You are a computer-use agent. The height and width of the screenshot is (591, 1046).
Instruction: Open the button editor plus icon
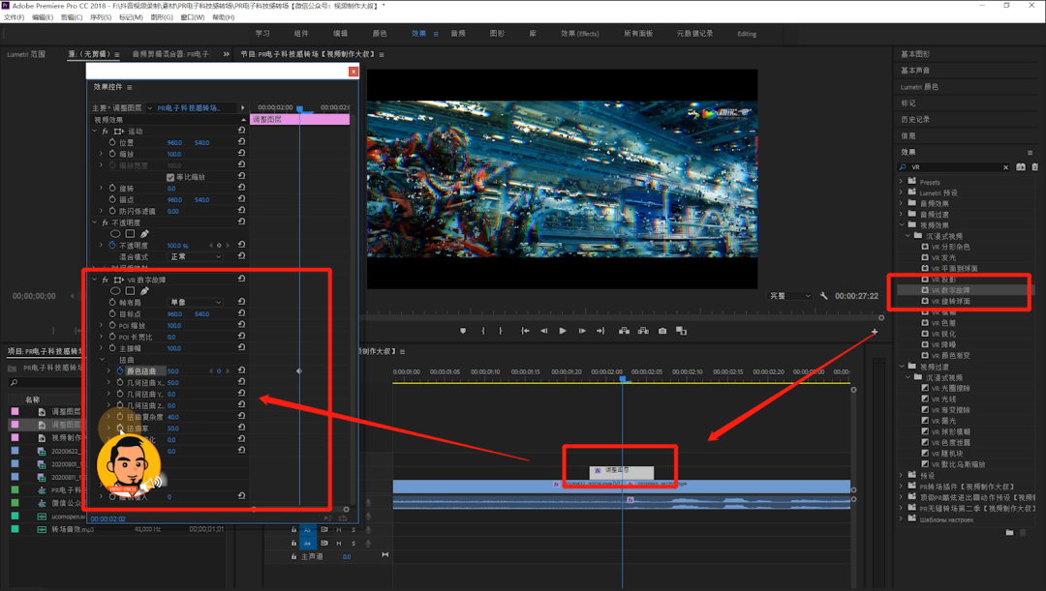click(874, 331)
